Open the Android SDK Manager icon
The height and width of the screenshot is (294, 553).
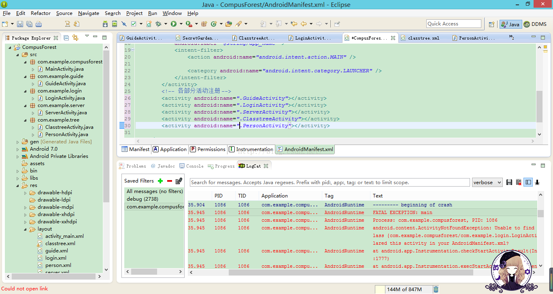click(x=105, y=24)
